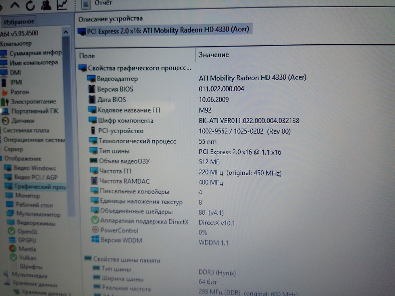Expand Мультимедиа category
This screenshot has width=395, height=296.
click(26, 275)
